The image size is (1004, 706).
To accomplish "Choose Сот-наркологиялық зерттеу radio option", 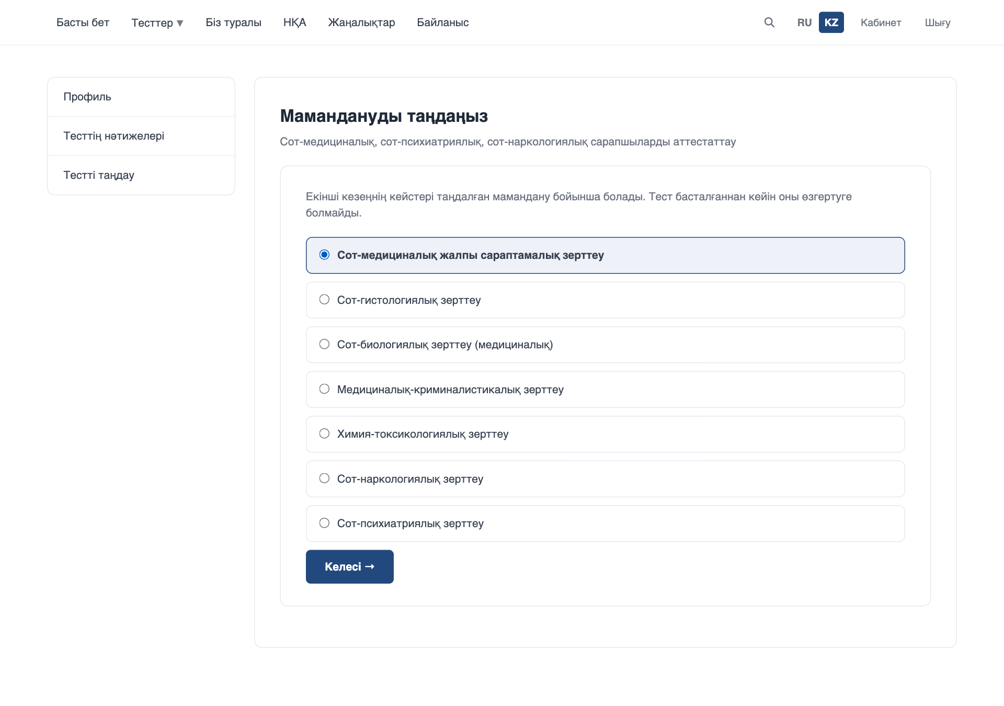I will click(324, 479).
